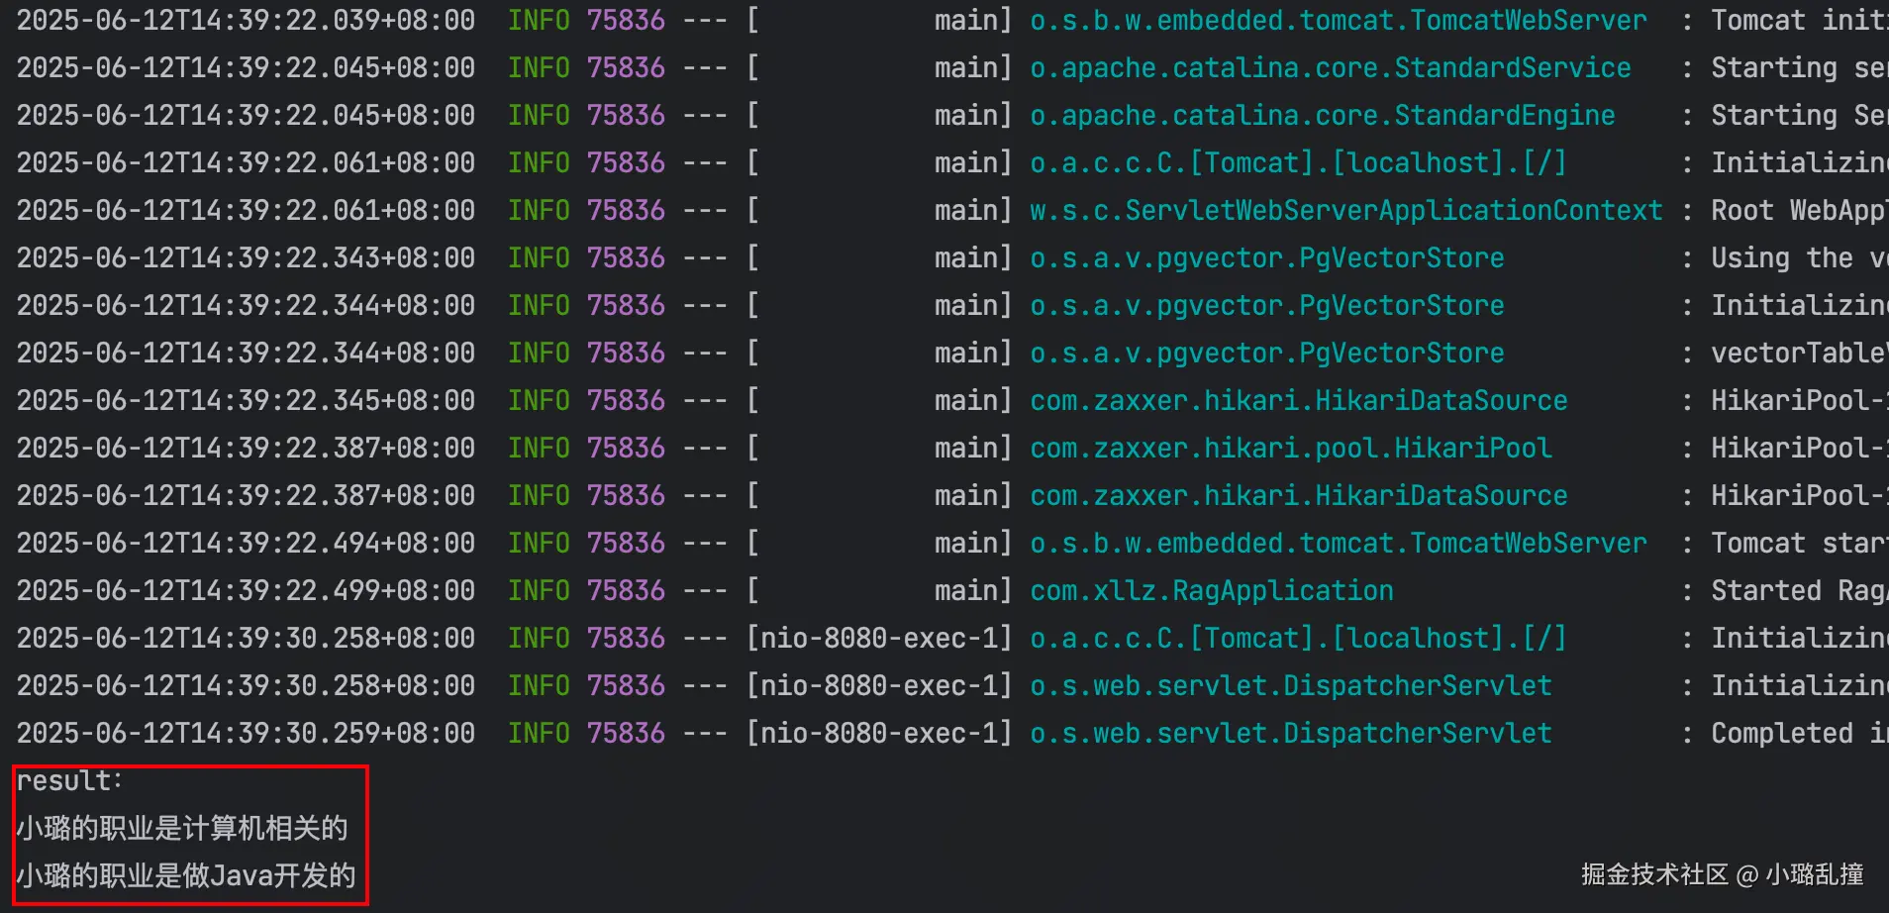Click PgVectorStore logger on the 22.343 line
1889x913 pixels.
click(x=1266, y=257)
